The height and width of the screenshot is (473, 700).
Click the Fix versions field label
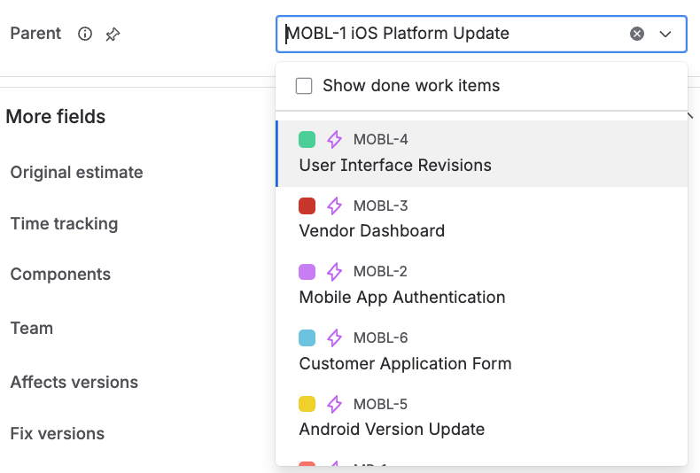coord(57,434)
